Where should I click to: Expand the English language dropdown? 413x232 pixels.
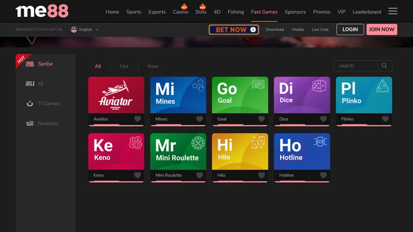85,30
